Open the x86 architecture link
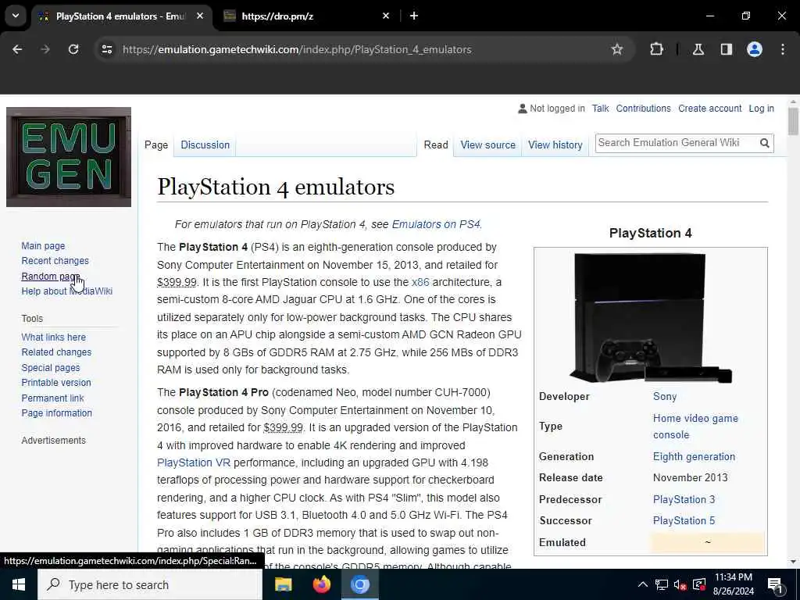Screen dimensions: 800x600 coord(420,282)
